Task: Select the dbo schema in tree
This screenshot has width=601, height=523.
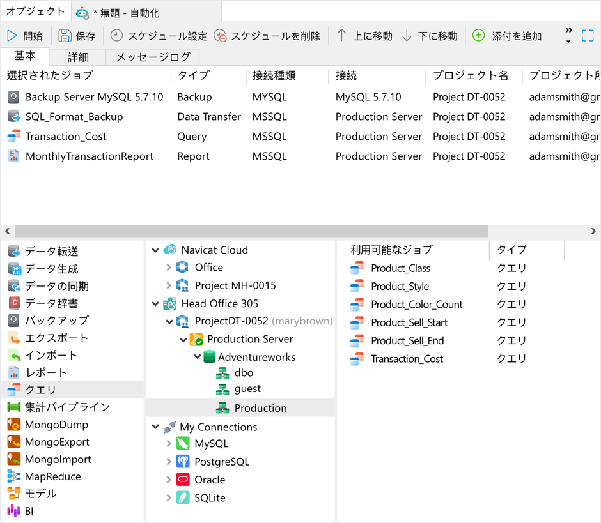Action: pos(243,373)
